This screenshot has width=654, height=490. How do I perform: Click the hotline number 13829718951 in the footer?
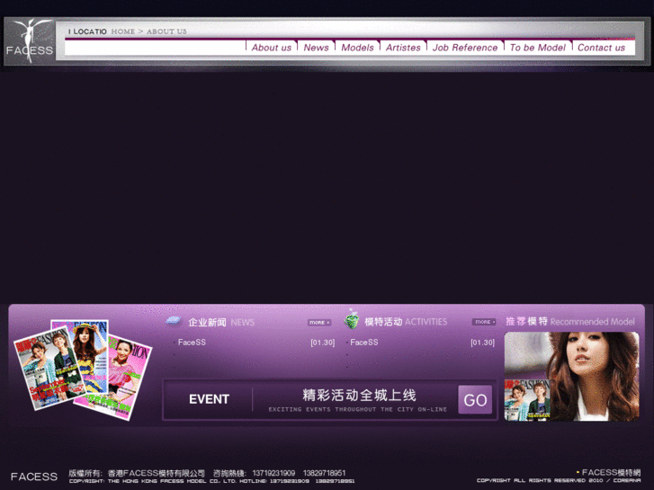(x=324, y=473)
